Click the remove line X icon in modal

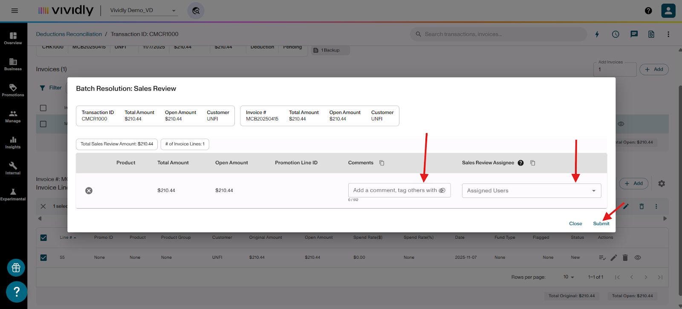[x=89, y=191]
